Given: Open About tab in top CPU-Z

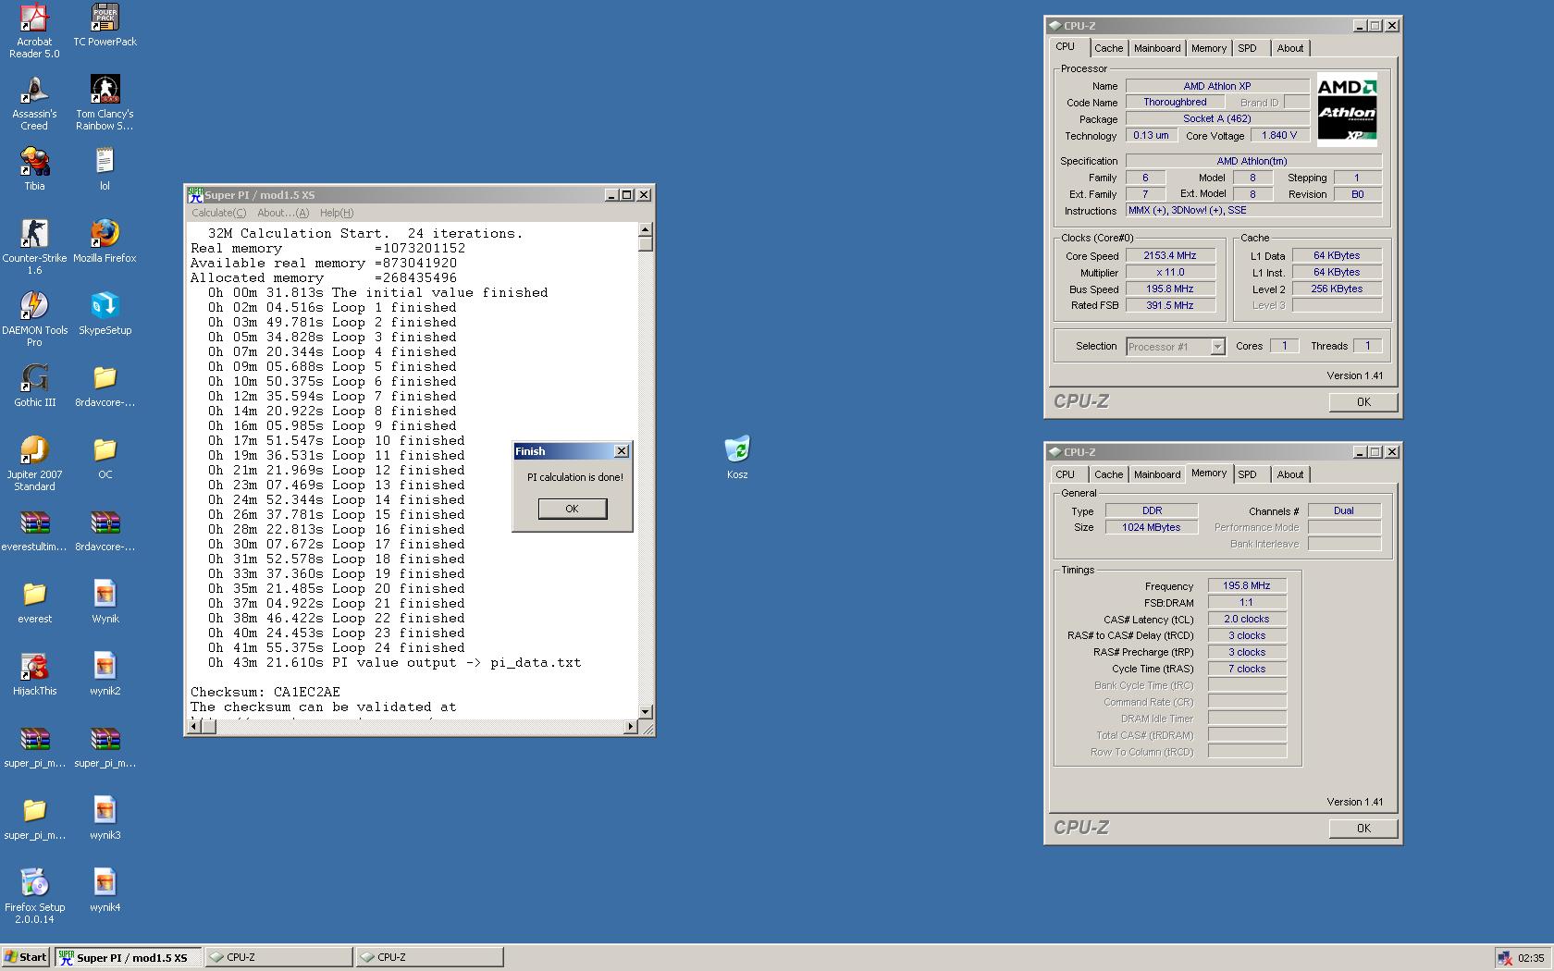Looking at the screenshot, I should point(1290,48).
